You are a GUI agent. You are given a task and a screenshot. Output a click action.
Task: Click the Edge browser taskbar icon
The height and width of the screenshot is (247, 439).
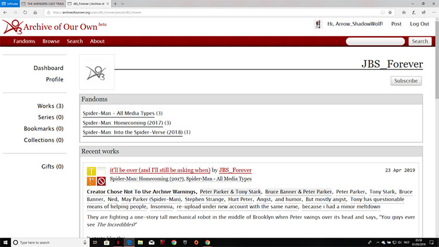[129, 242]
